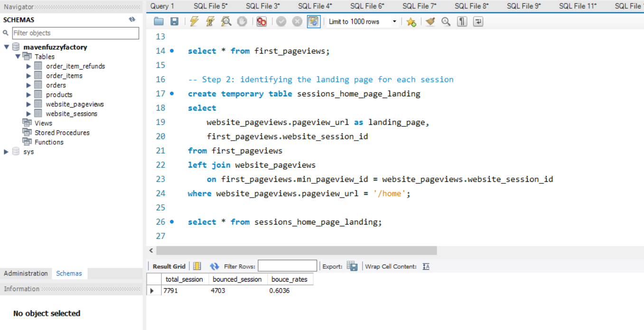The image size is (644, 330).
Task: Refresh the schemas list
Action: [132, 19]
